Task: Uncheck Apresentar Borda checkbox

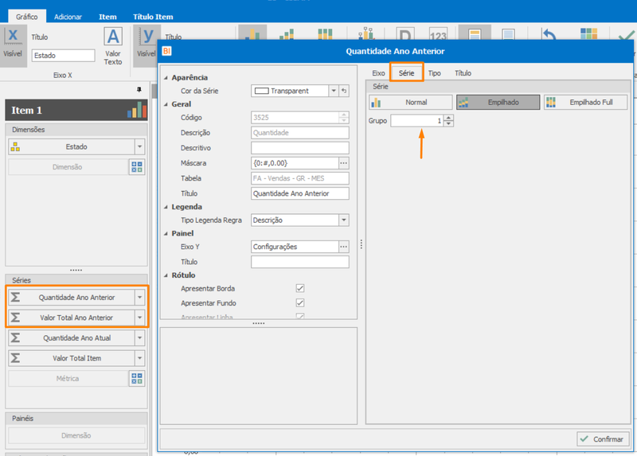Action: point(300,288)
